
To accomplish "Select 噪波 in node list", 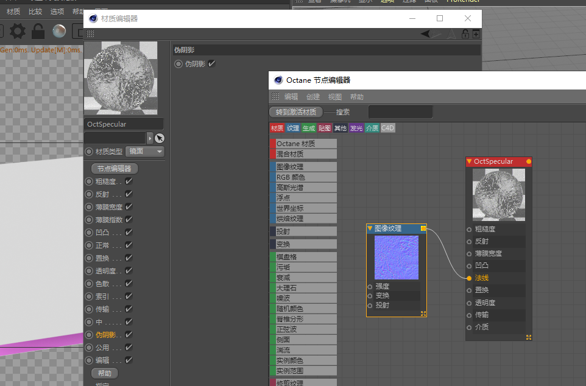I will [x=303, y=298].
